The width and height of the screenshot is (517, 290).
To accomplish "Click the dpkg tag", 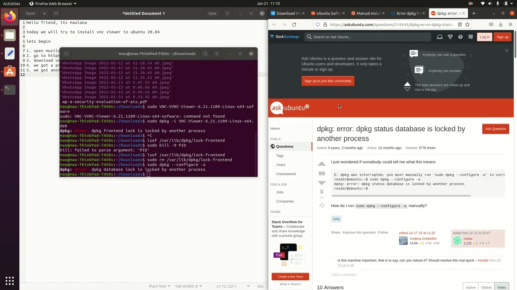I will tap(336, 219).
